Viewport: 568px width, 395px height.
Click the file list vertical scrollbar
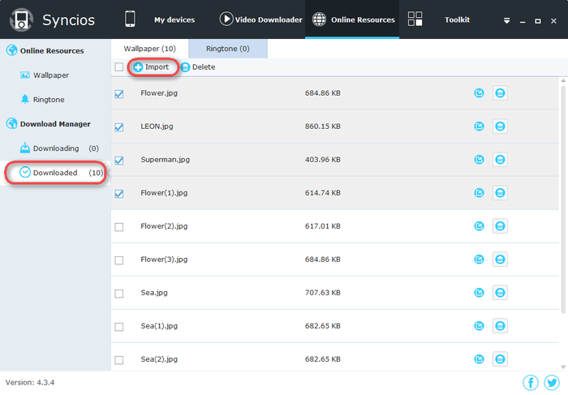pyautogui.click(x=563, y=199)
